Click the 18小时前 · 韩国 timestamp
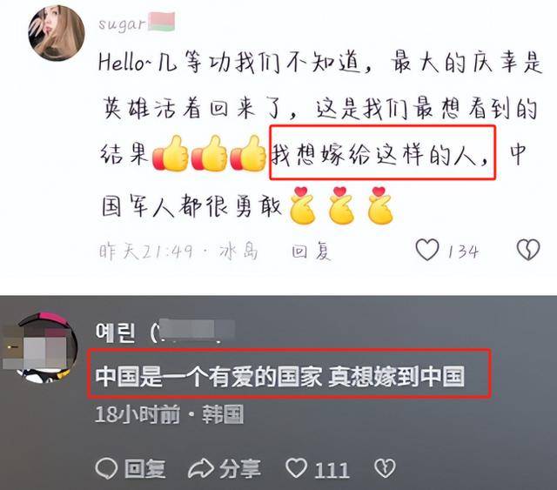The image size is (557, 490). (x=169, y=414)
